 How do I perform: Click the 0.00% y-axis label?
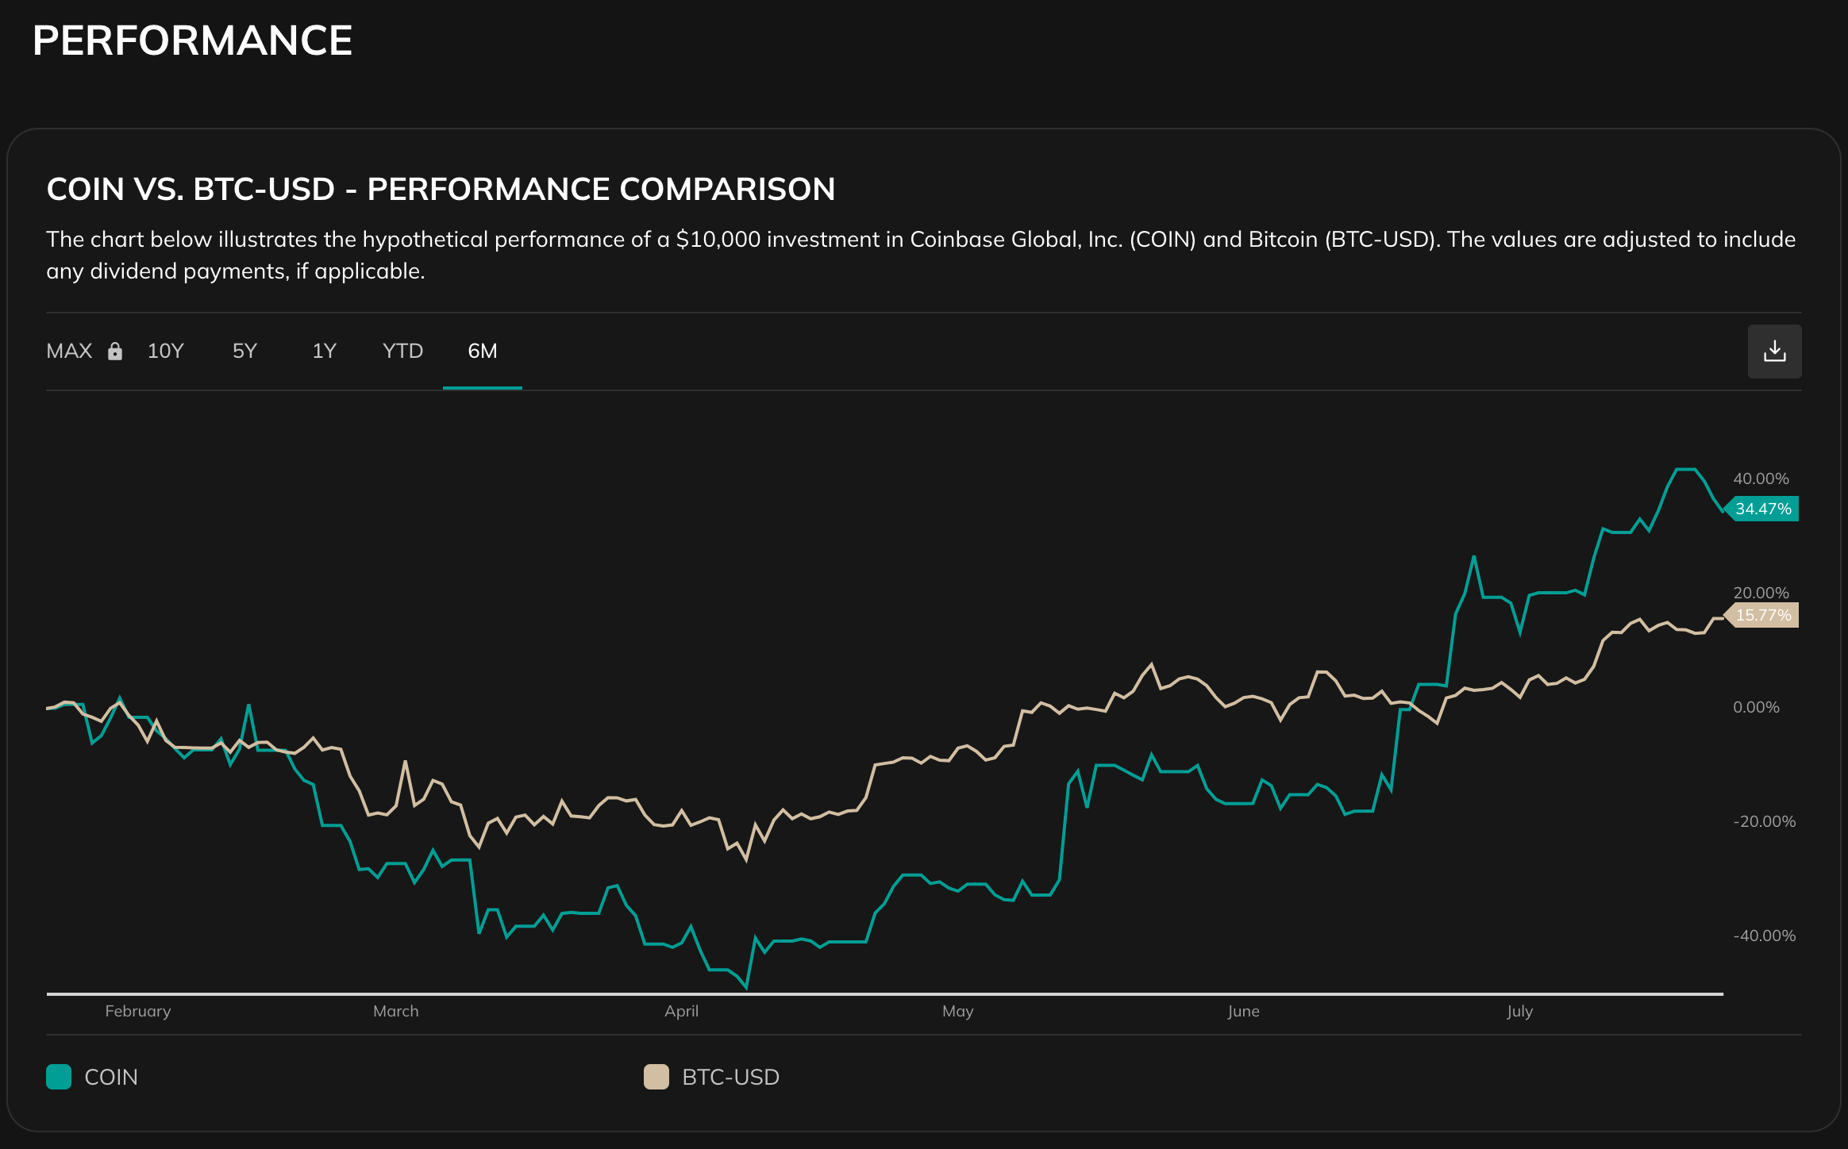click(1756, 707)
